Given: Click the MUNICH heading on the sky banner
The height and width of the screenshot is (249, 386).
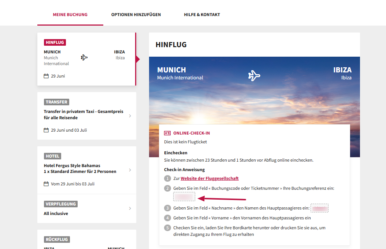Looking at the screenshot, I should click(x=172, y=70).
